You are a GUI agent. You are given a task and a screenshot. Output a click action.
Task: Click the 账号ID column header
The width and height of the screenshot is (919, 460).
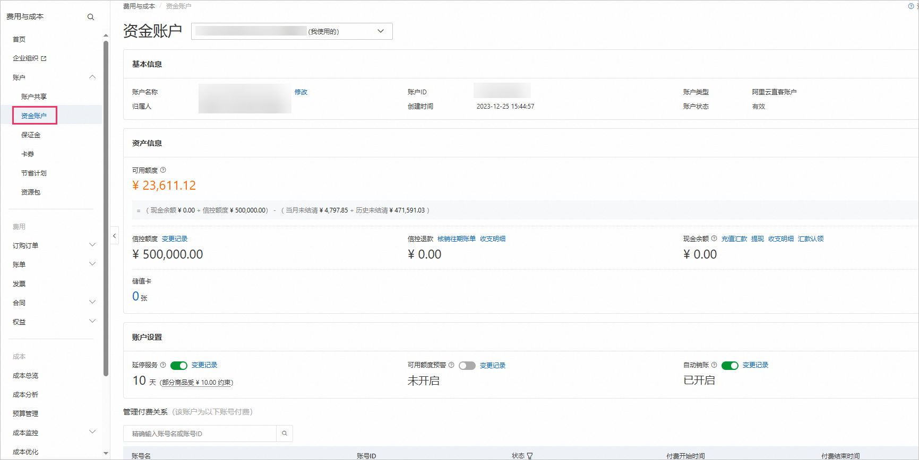click(366, 456)
